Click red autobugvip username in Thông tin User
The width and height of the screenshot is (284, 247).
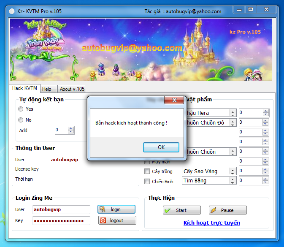(65, 160)
